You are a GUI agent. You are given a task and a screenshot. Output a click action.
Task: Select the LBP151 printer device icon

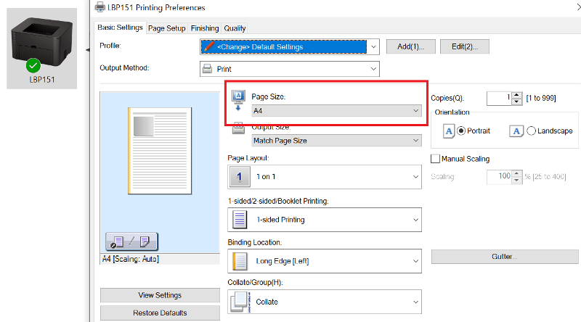pos(41,48)
